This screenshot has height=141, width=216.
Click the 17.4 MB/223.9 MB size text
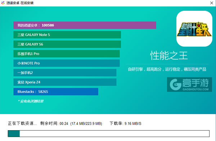[x=86, y=123]
